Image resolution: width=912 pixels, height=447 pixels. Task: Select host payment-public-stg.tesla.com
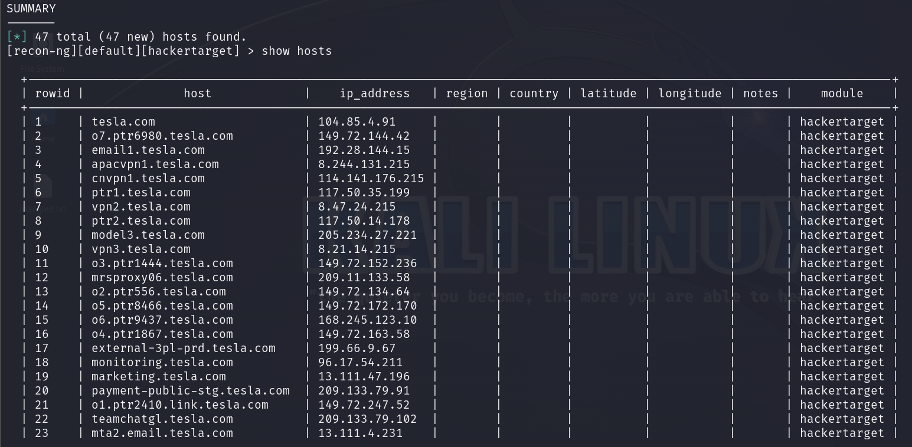[x=191, y=390]
